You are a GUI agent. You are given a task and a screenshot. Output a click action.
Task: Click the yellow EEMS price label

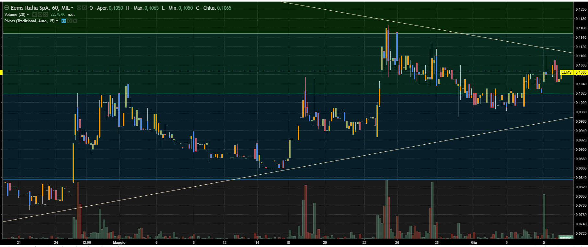point(566,72)
